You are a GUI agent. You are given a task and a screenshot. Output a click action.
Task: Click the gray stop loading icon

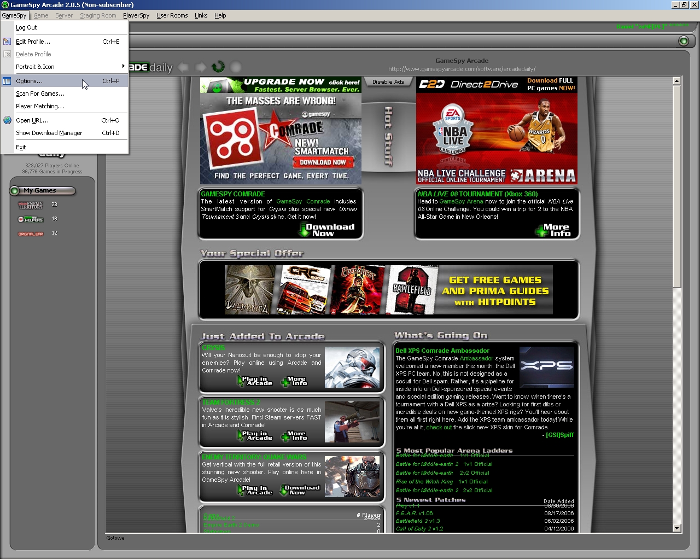pos(236,67)
